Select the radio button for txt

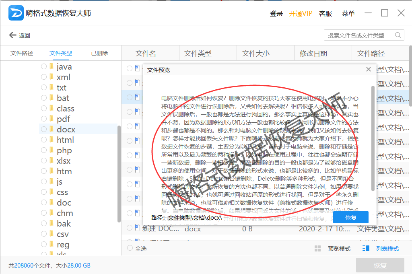pos(44,87)
